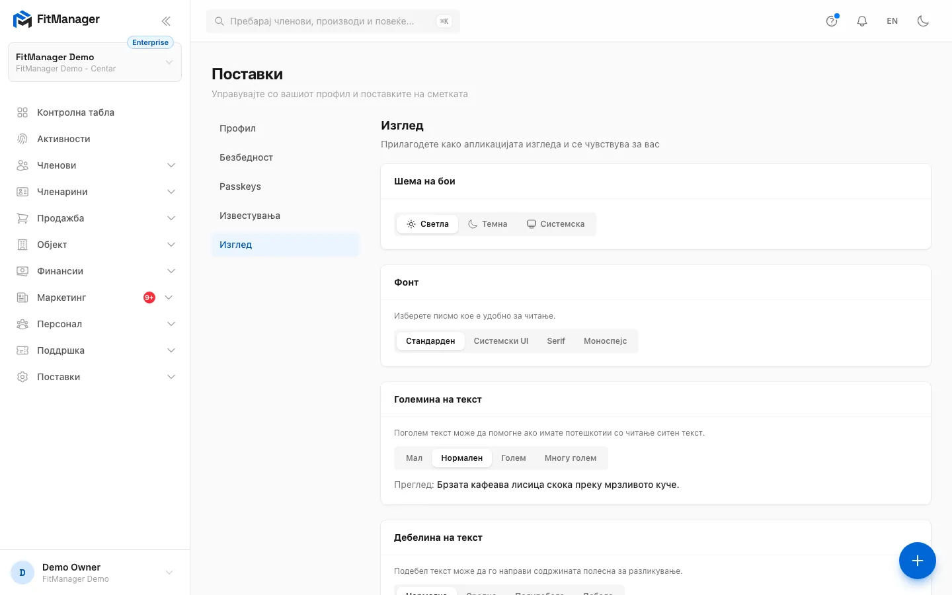This screenshot has height=595, width=952.
Task: Expand the Продажба menu chevron
Action: 171,218
